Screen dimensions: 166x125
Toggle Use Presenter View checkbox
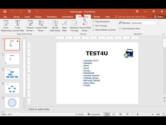(120, 28)
